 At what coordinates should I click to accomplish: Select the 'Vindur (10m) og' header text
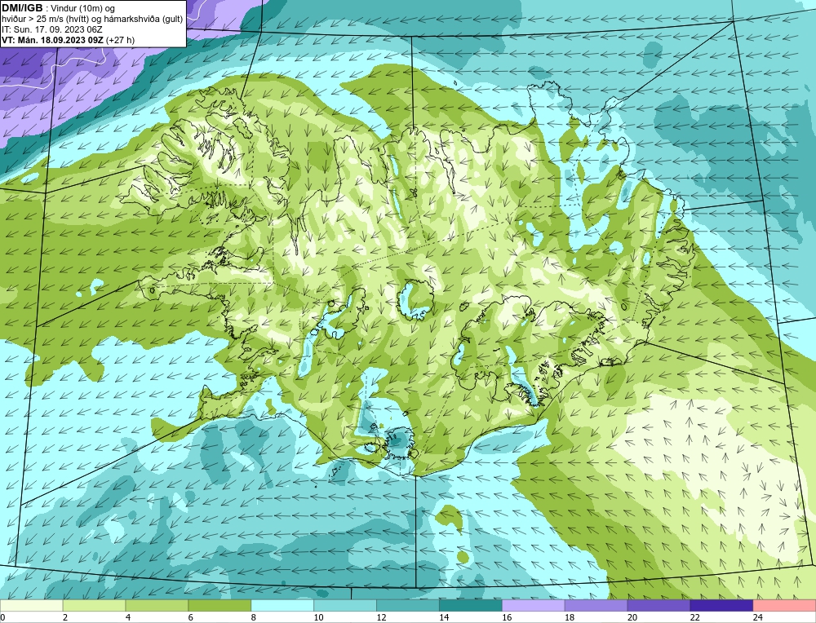tap(84, 9)
